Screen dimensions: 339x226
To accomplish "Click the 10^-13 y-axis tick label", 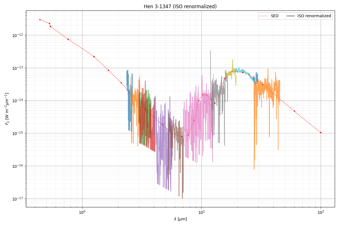I will click(18, 68).
